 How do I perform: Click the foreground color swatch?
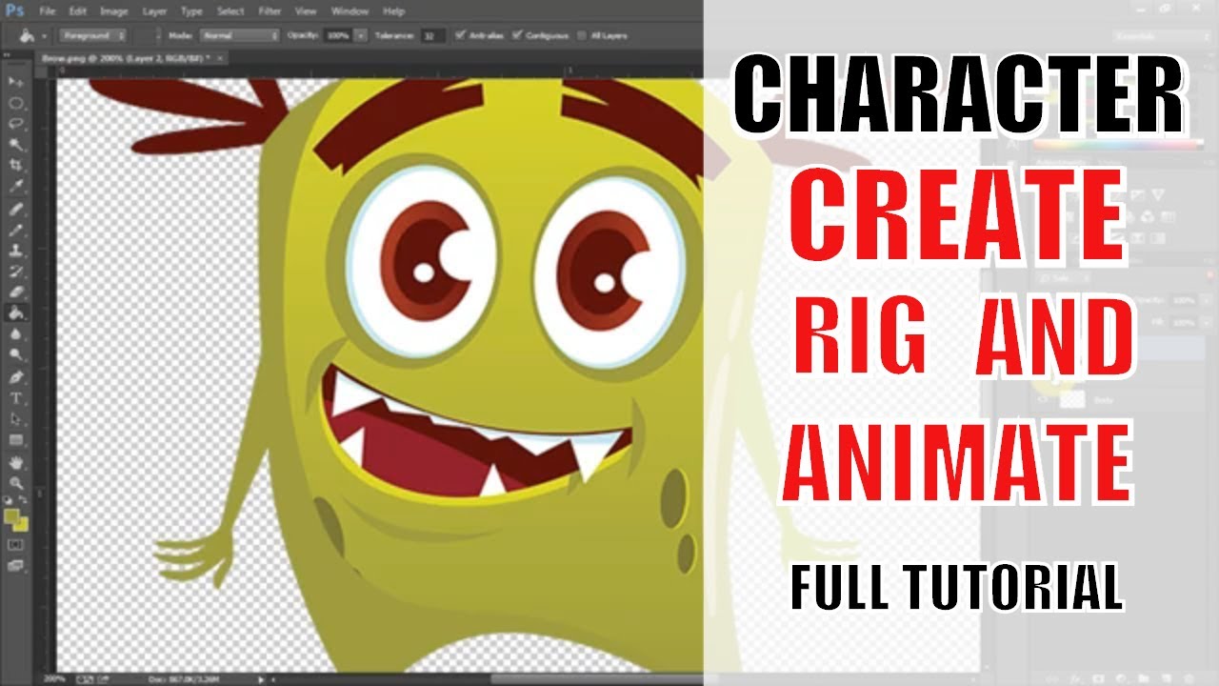click(13, 516)
